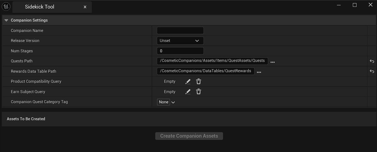
Task: Click Companion Quest Category Tag label
Action: pos(39,102)
